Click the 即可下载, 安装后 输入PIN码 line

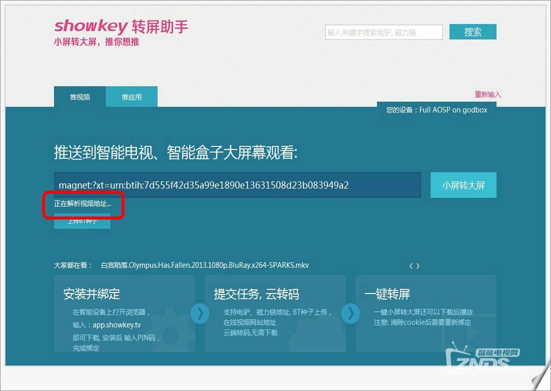point(116,337)
